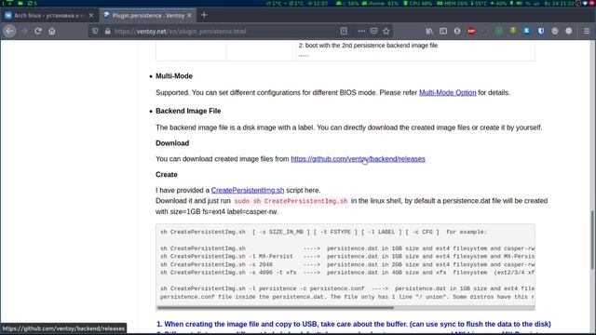Click the first grey round extension icon
Viewport: 596px width, 335px height.
pyautogui.click(x=555, y=31)
